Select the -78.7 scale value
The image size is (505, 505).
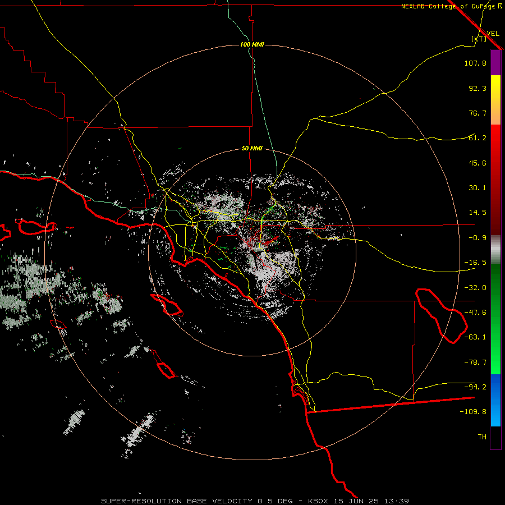pos(475,362)
